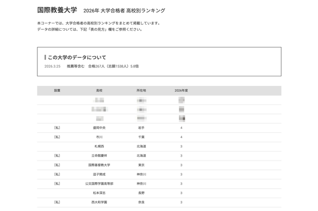
Task: Click 神奈川 in the 公文国際学園高等部 row
Action: (141, 184)
